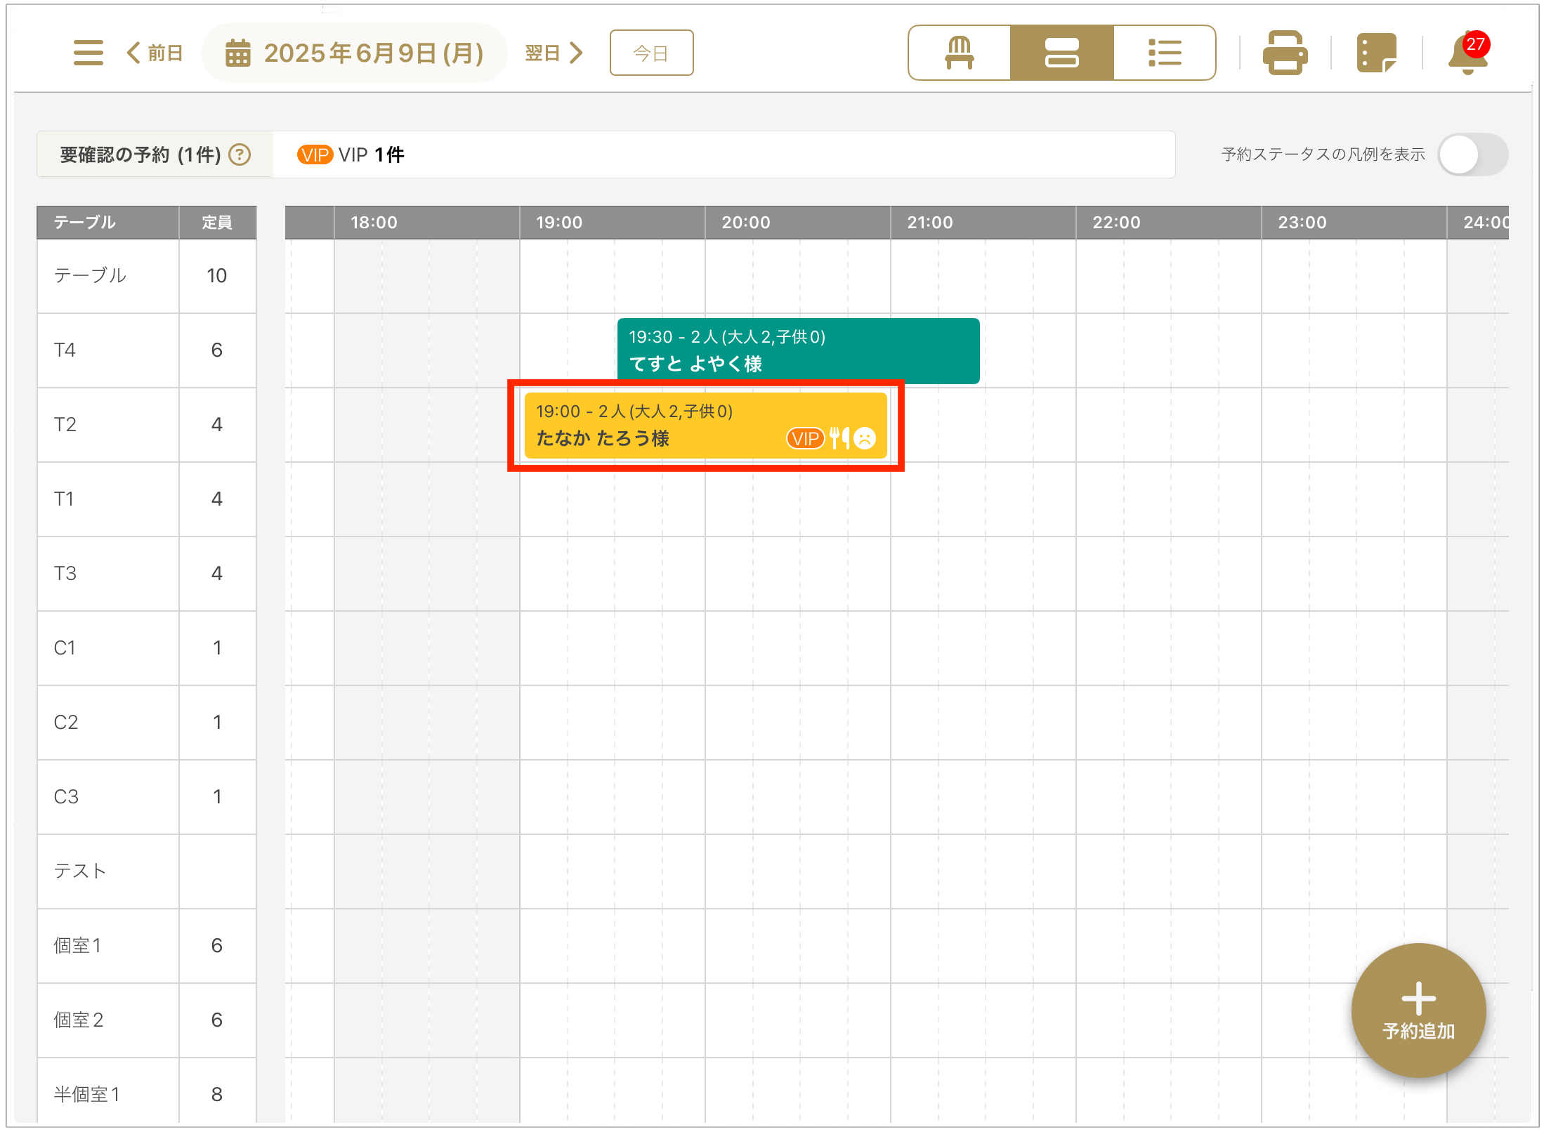Open the notes memo icon
1544x1132 pixels.
(1375, 53)
